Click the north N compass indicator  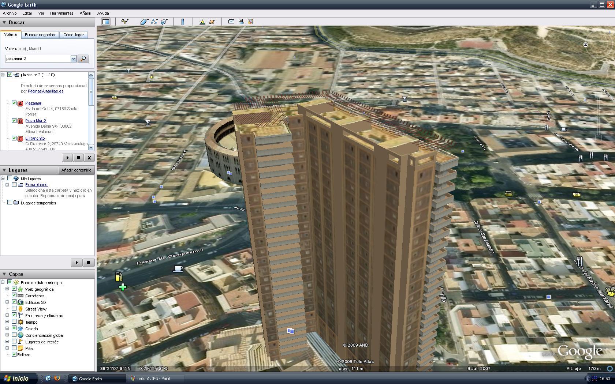pyautogui.click(x=585, y=45)
